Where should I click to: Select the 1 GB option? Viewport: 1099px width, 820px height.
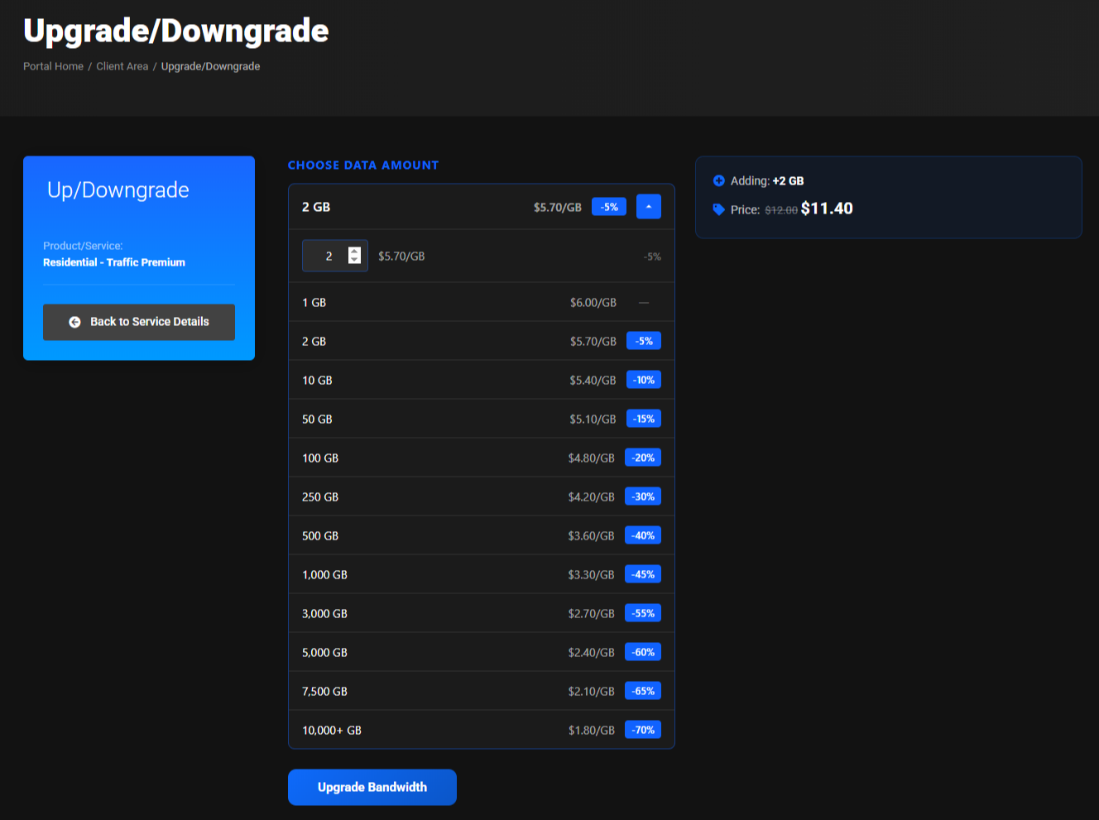pos(482,302)
